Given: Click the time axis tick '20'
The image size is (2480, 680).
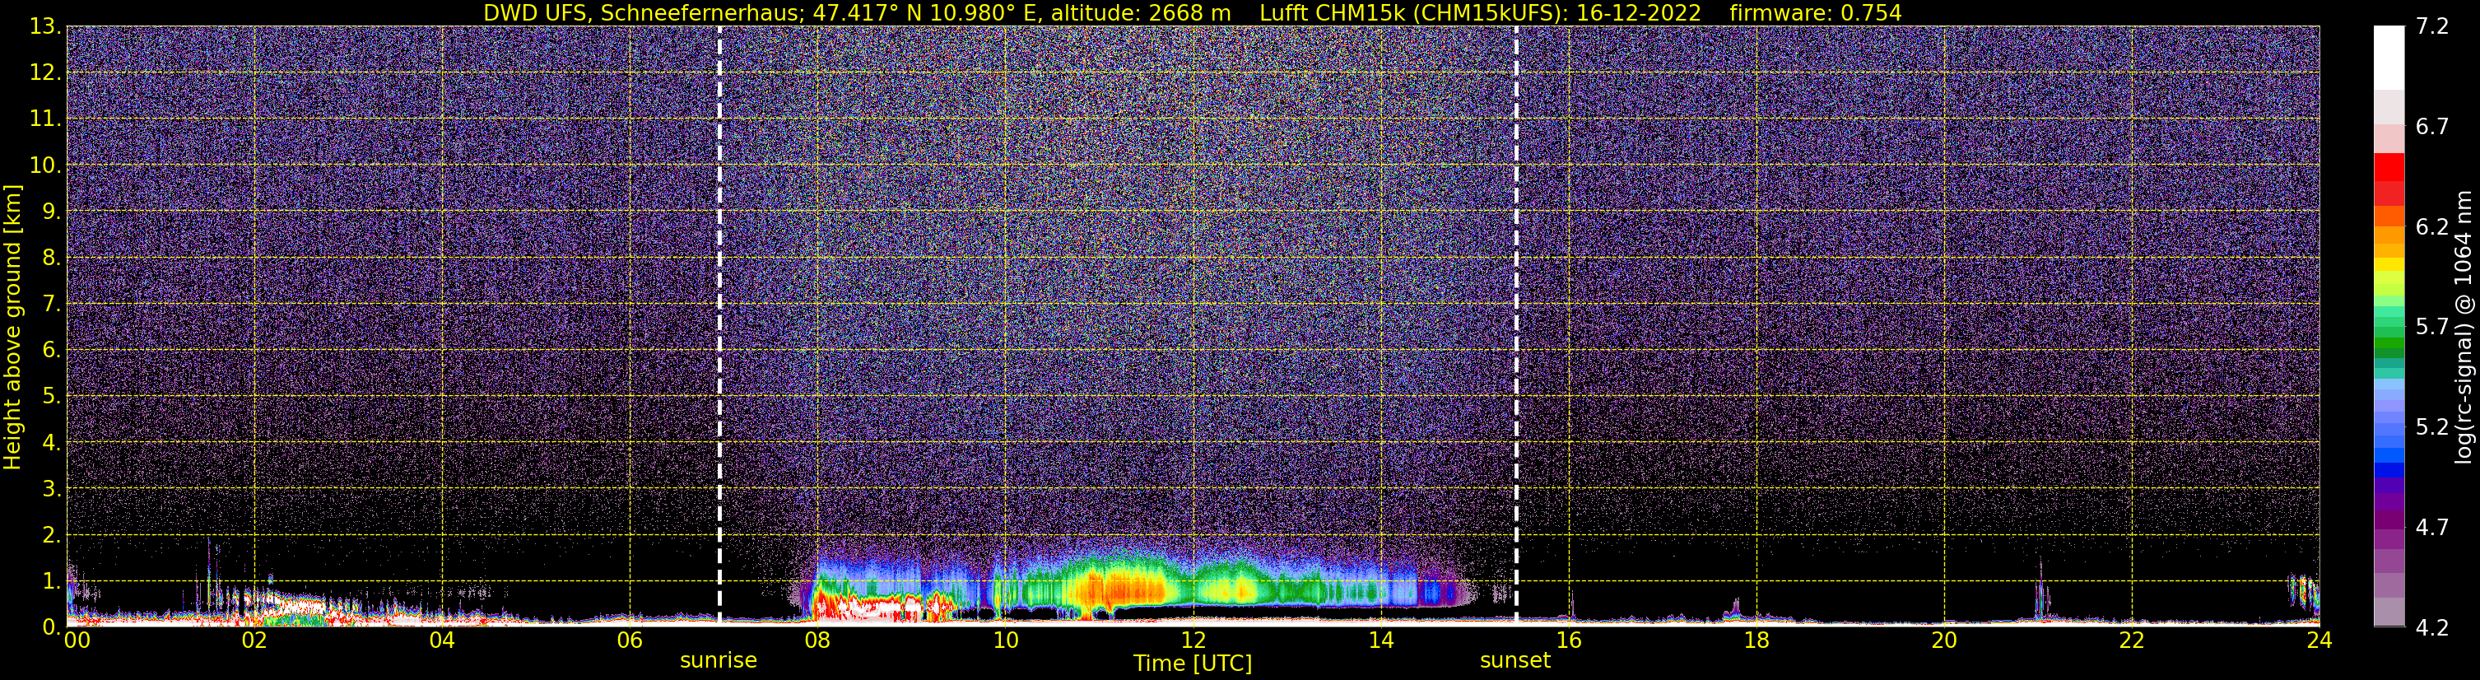Looking at the screenshot, I should [x=1944, y=640].
